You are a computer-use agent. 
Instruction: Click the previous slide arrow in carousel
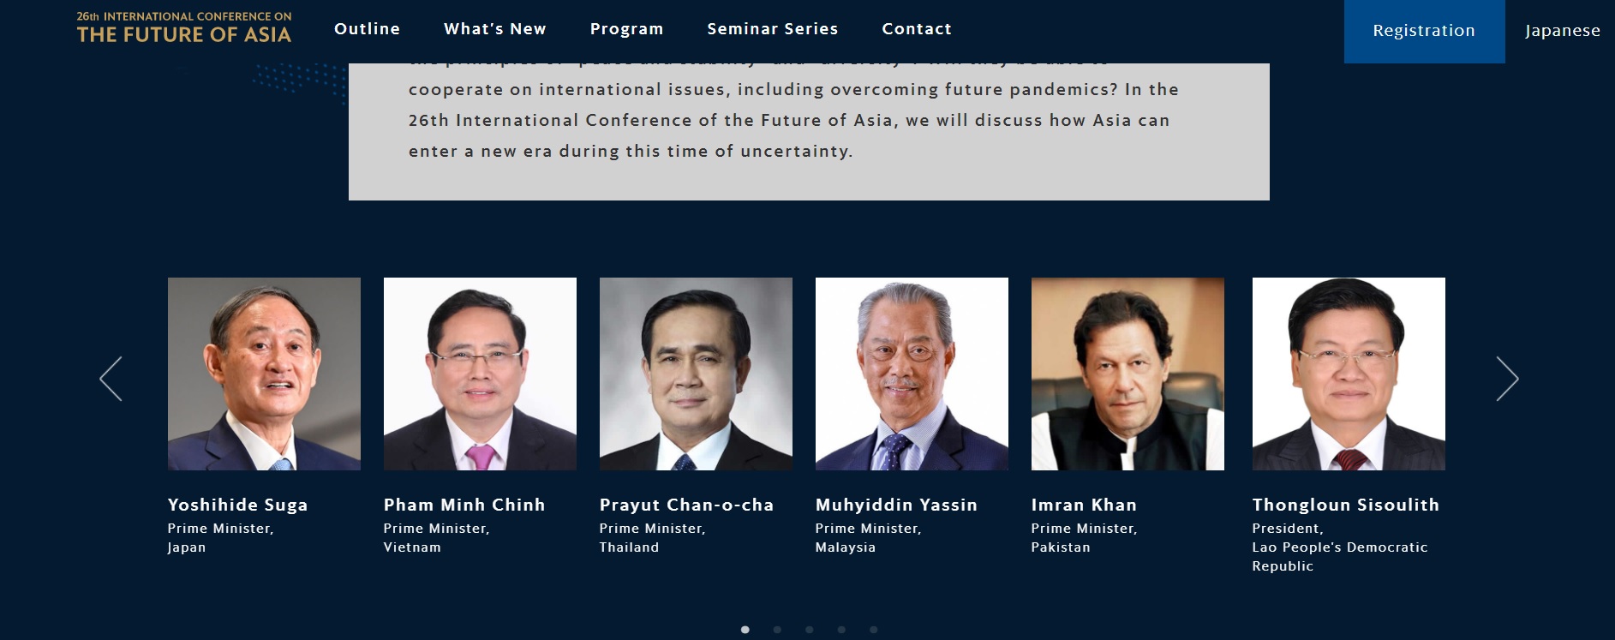(111, 379)
